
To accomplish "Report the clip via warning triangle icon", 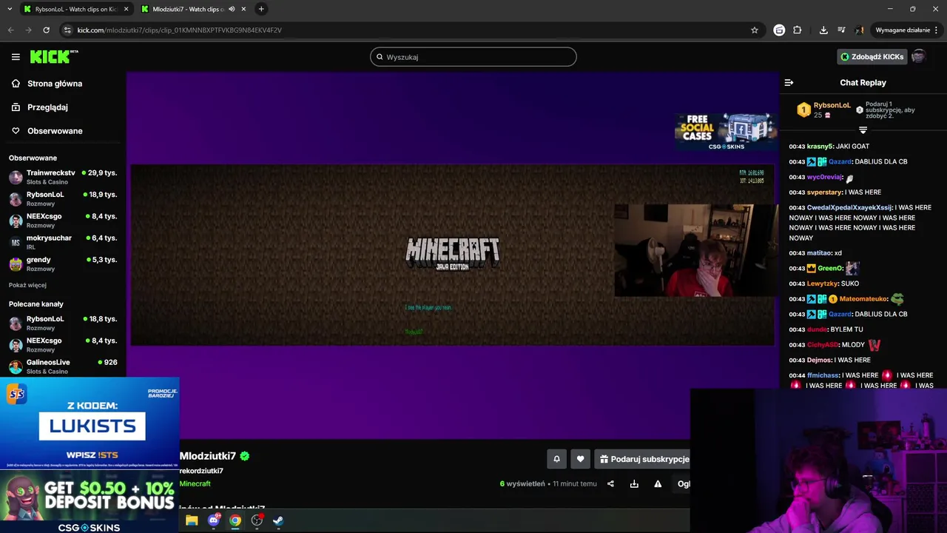I will pyautogui.click(x=658, y=484).
